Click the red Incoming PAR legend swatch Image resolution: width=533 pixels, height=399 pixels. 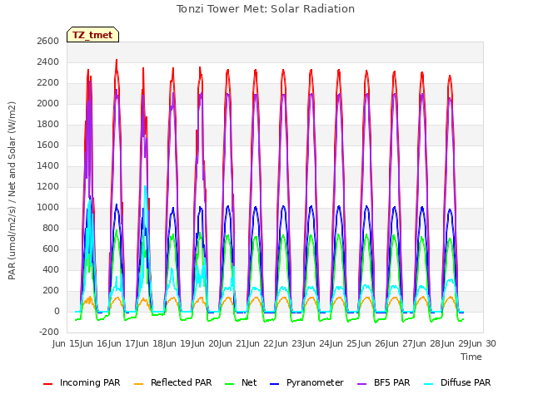[48, 384]
